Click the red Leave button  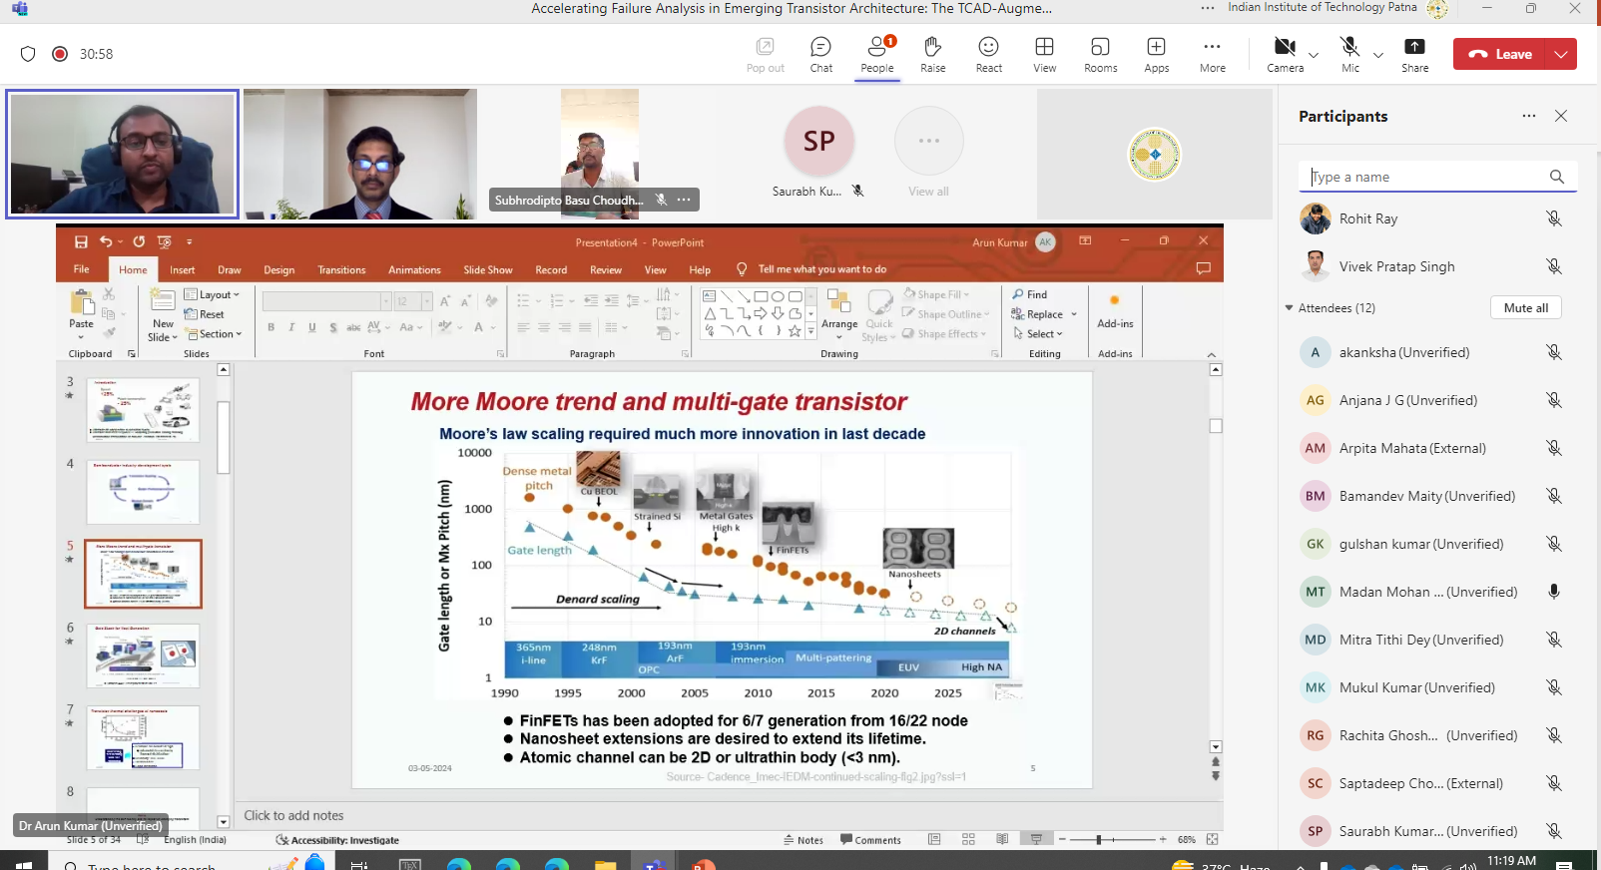[1501, 54]
